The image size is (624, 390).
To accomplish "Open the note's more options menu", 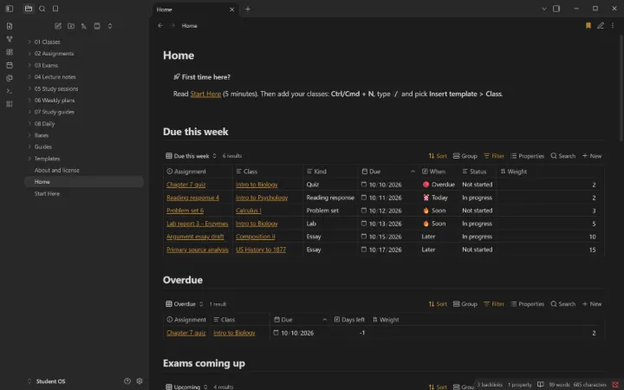I will point(613,25).
